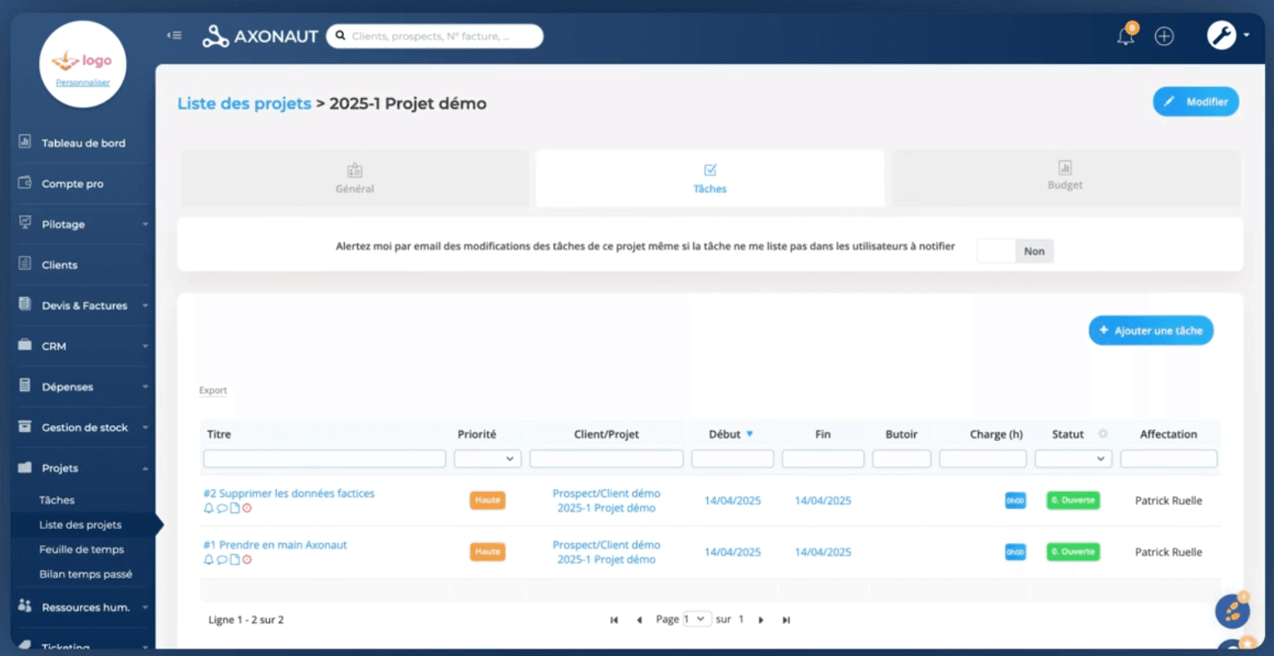The height and width of the screenshot is (656, 1274).
Task: Click the 0. Ouverte status badge of task #1
Action: [1073, 552]
